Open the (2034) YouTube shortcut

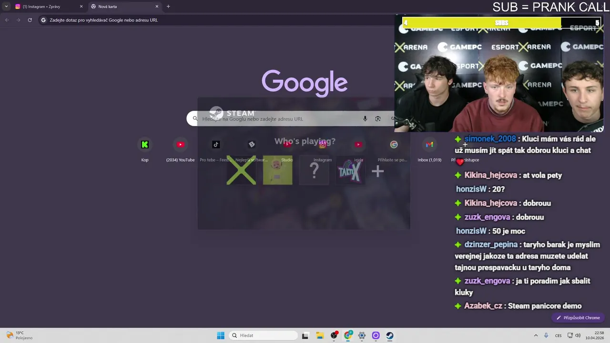click(x=180, y=150)
